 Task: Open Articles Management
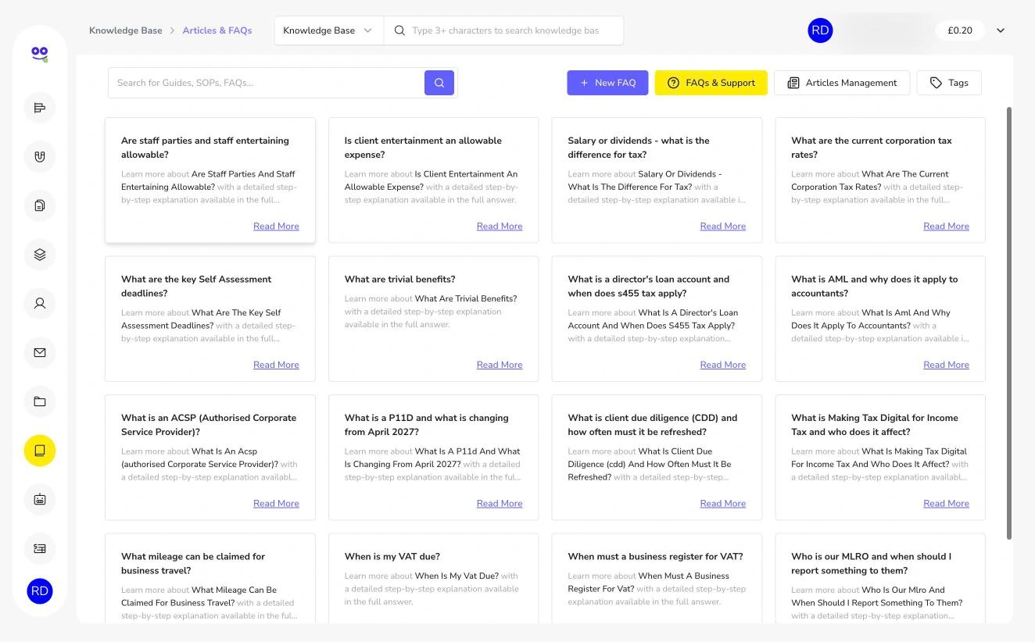coord(842,83)
